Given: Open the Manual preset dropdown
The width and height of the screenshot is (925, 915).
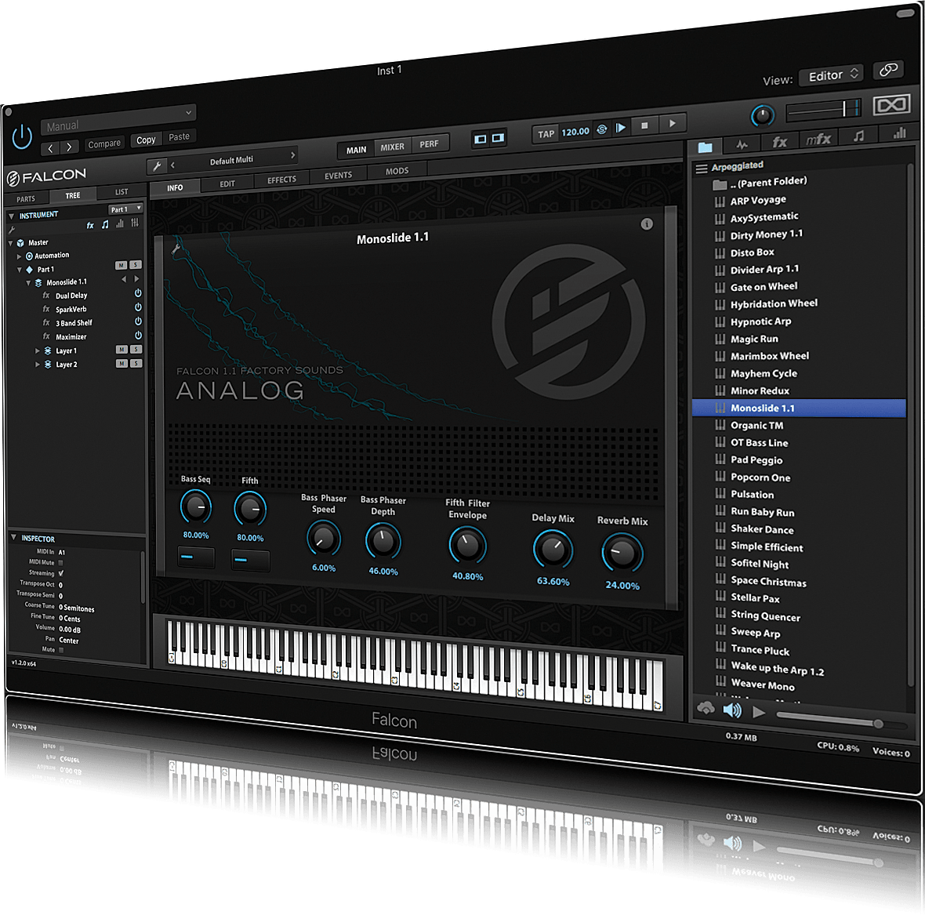Looking at the screenshot, I should [x=118, y=122].
